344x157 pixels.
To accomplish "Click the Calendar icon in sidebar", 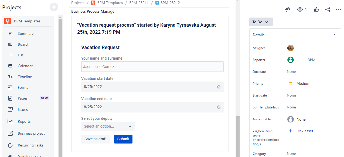I will [x=10, y=66].
